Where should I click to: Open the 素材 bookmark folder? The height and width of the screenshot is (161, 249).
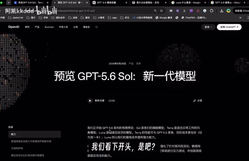pyautogui.click(x=85, y=17)
